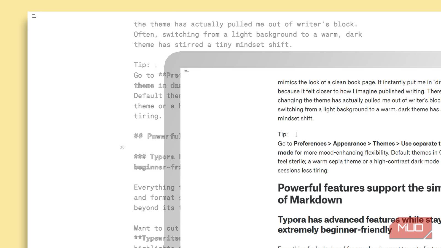This screenshot has width=441, height=248.
Task: Place cursor on the "### Typora" source heading
Action: [x=154, y=157]
